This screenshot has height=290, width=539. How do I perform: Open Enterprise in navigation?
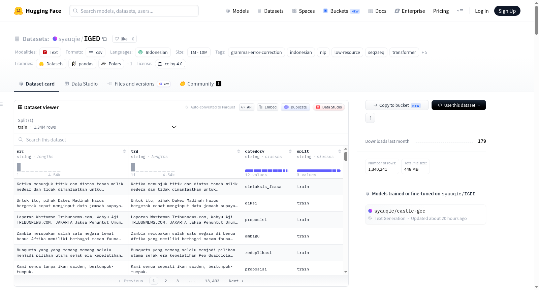tap(410, 11)
